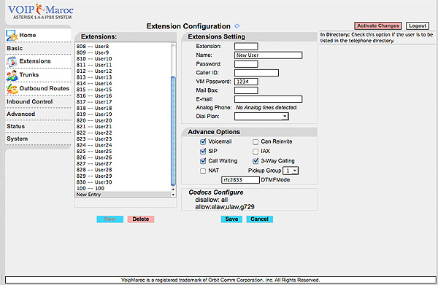438x285 pixels.
Task: Click the extensions list scrollbar thumb
Action: pyautogui.click(x=173, y=131)
